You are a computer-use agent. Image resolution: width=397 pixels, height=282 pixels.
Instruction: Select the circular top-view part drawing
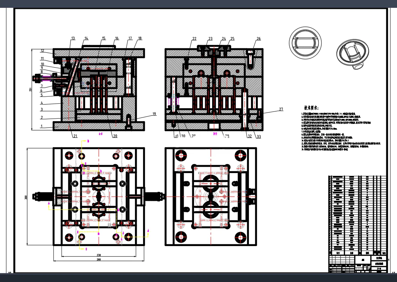pos(305,43)
